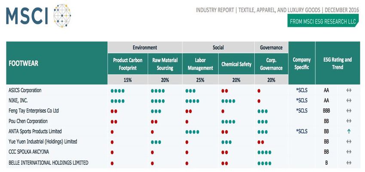Click the FROM MSCI ESG RESEARCH LLC banner

click(323, 21)
